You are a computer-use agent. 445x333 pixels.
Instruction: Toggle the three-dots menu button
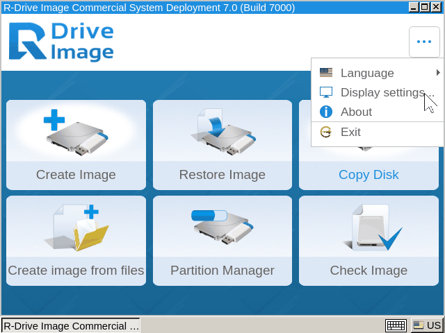[x=424, y=42]
